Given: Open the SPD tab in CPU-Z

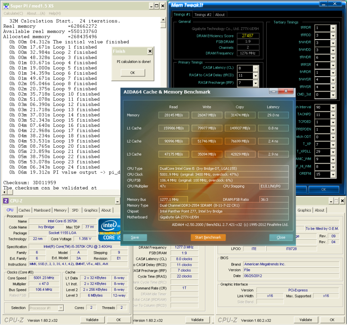Looking at the screenshot, I should (x=75, y=210).
